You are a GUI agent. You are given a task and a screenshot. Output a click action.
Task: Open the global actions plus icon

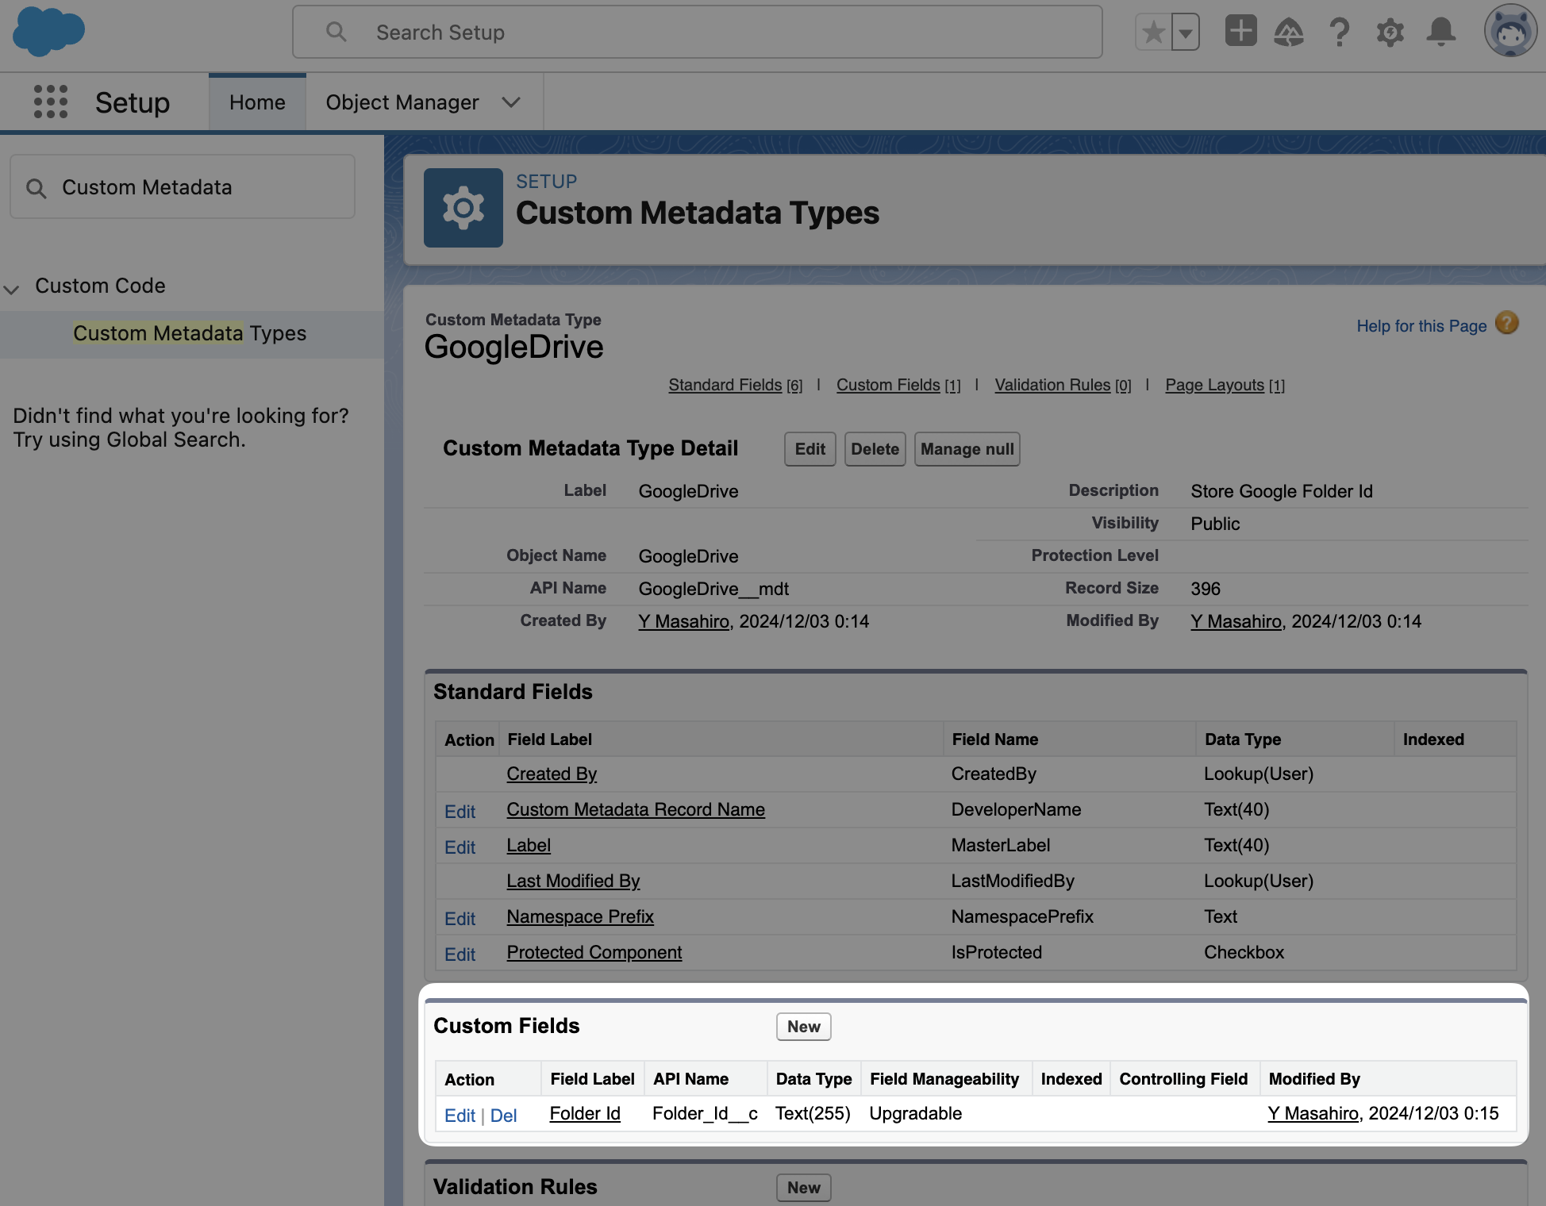click(1240, 32)
